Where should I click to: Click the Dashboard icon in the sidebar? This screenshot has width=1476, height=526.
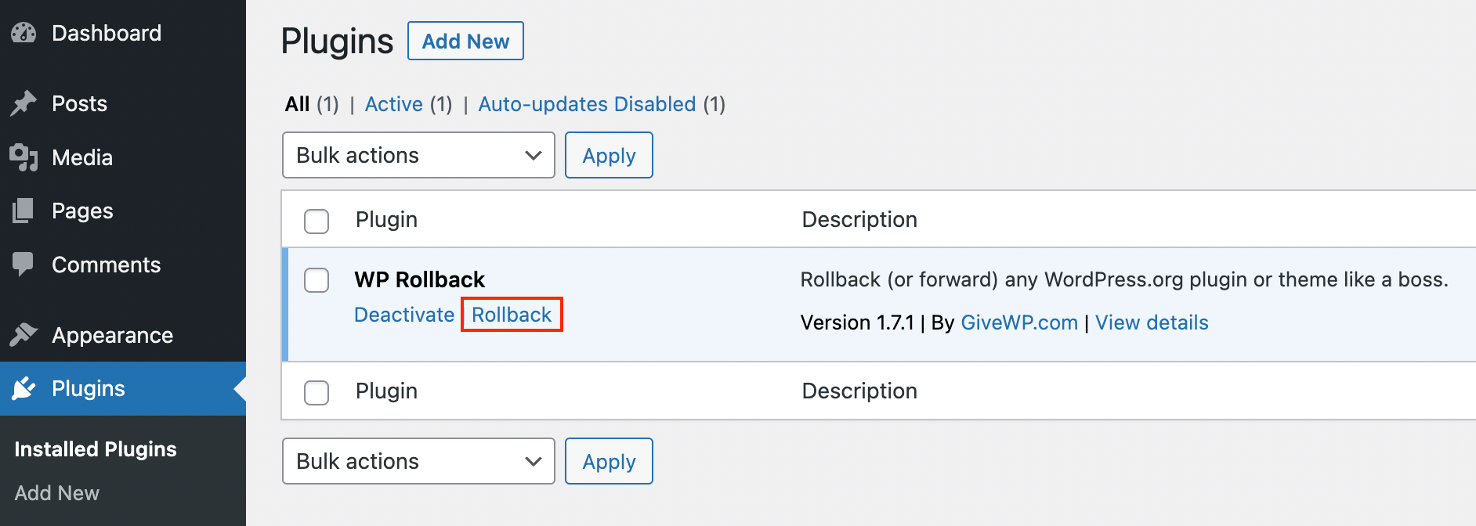click(x=24, y=32)
